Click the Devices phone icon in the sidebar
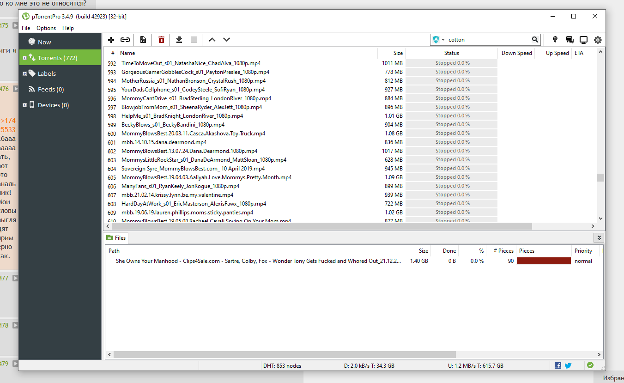 tap(32, 105)
